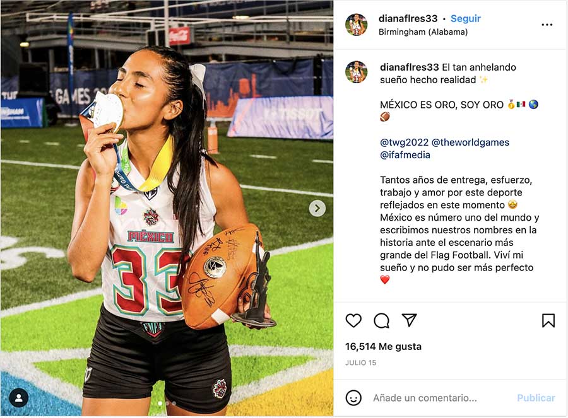Image resolution: width=568 pixels, height=418 pixels.
Task: Open the JULIO 15 post date
Action: pos(361,363)
